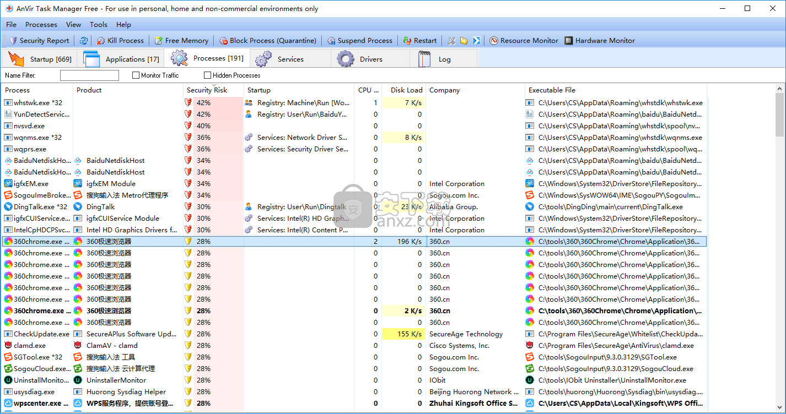Select usysdiag.exe process

pos(354,391)
